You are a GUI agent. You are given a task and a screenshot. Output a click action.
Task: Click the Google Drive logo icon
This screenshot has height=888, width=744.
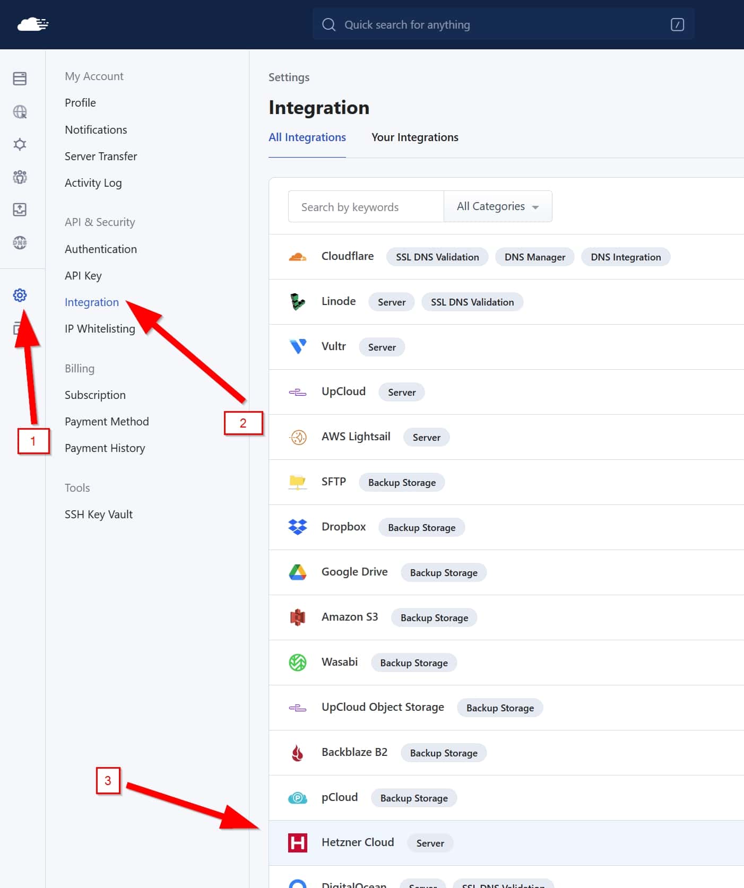[298, 572]
